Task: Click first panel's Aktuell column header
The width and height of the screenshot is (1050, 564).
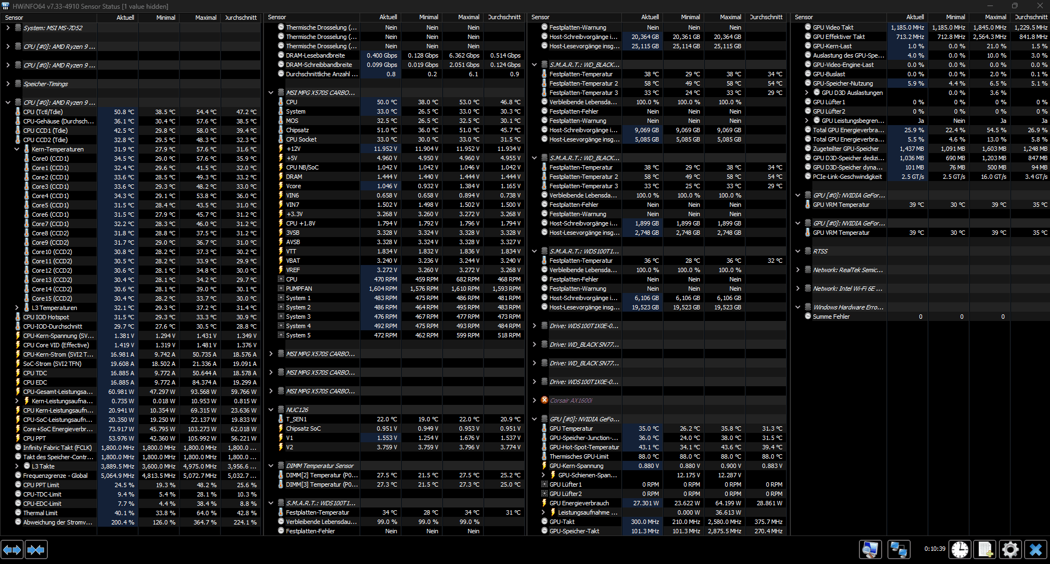Action: tap(117, 18)
